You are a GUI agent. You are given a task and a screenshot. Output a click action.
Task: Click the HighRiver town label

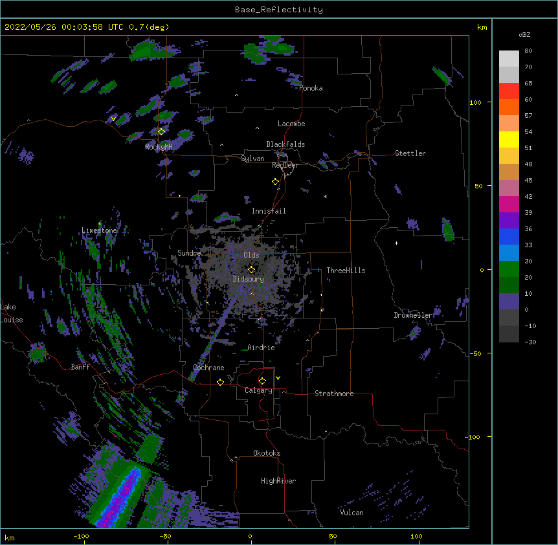[278, 481]
